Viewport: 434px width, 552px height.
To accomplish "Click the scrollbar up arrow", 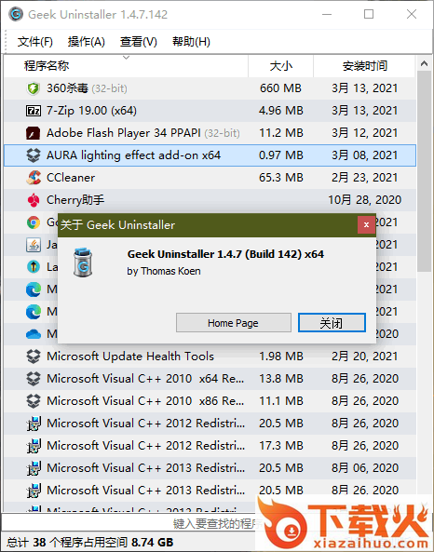I will tap(424, 63).
